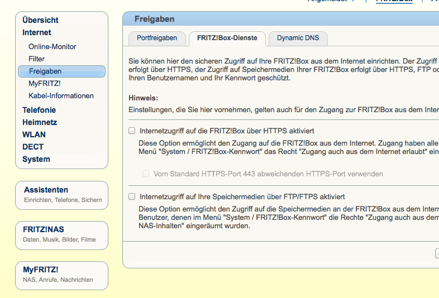Select Freigaben in the sidebar

point(61,71)
